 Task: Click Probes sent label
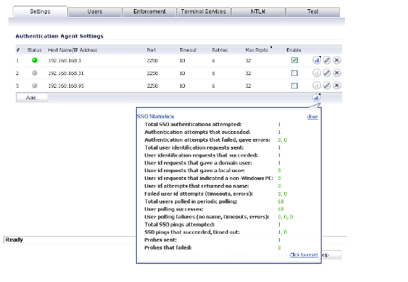(x=161, y=239)
